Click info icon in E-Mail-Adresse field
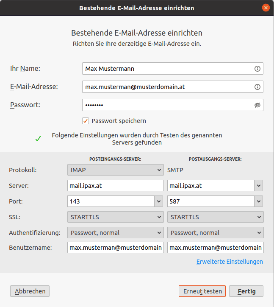Screen dimensions: 274x307 tap(257, 87)
